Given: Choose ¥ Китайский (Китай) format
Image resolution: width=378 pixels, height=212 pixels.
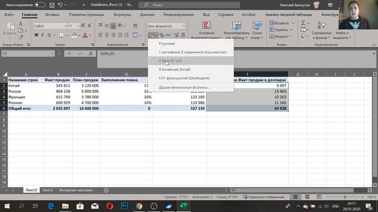Looking at the screenshot, I should (x=191, y=69).
